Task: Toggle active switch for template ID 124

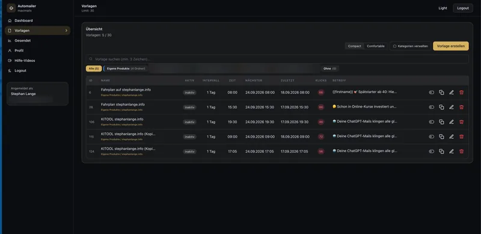Action: click(x=431, y=152)
